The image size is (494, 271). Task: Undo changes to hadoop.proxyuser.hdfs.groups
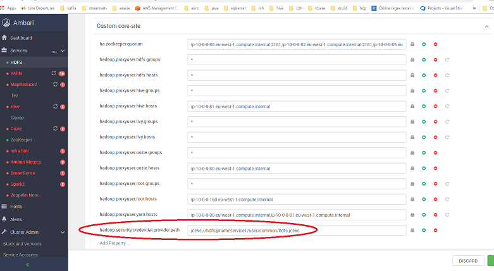click(x=447, y=60)
